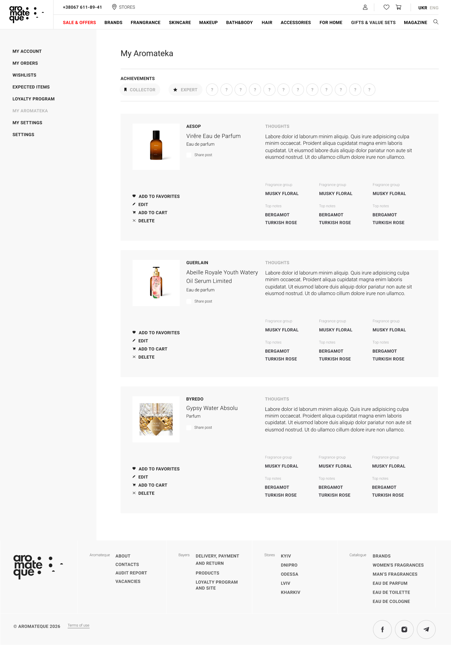
Task: Click the search magnifier icon
Action: point(436,22)
